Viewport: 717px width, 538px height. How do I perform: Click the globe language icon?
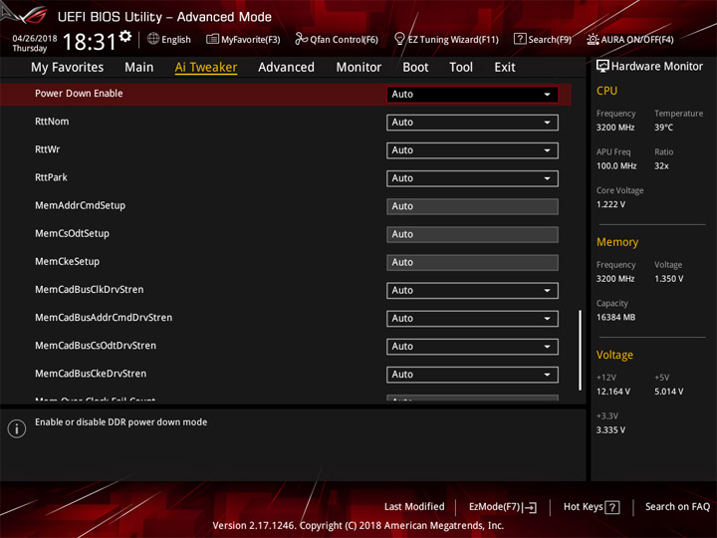(153, 39)
